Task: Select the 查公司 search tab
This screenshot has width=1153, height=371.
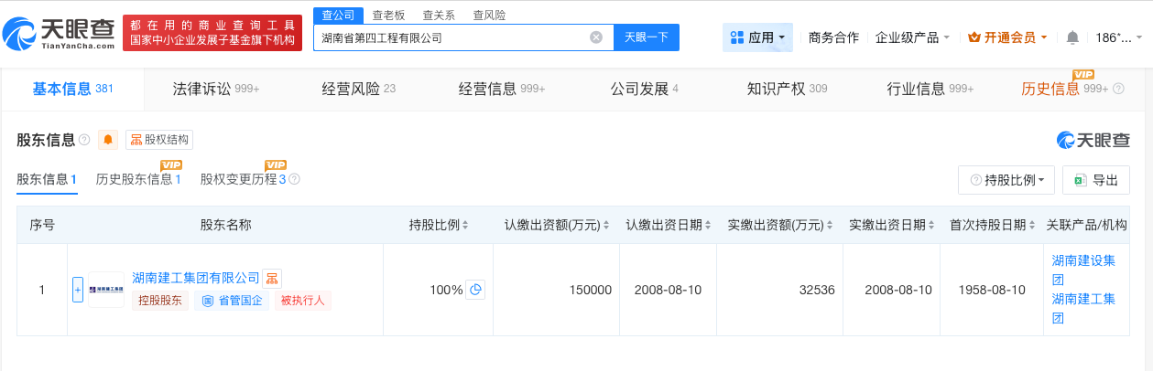Action: point(338,15)
